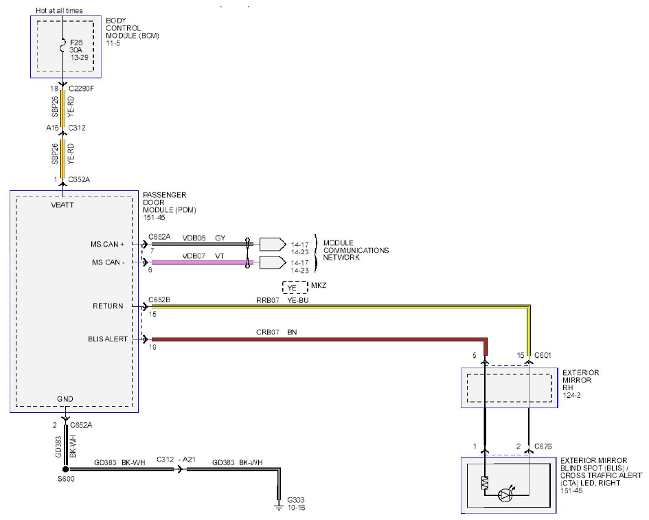The width and height of the screenshot is (649, 520).
Task: Click the brown CRB07 wire
Action: [319, 339]
